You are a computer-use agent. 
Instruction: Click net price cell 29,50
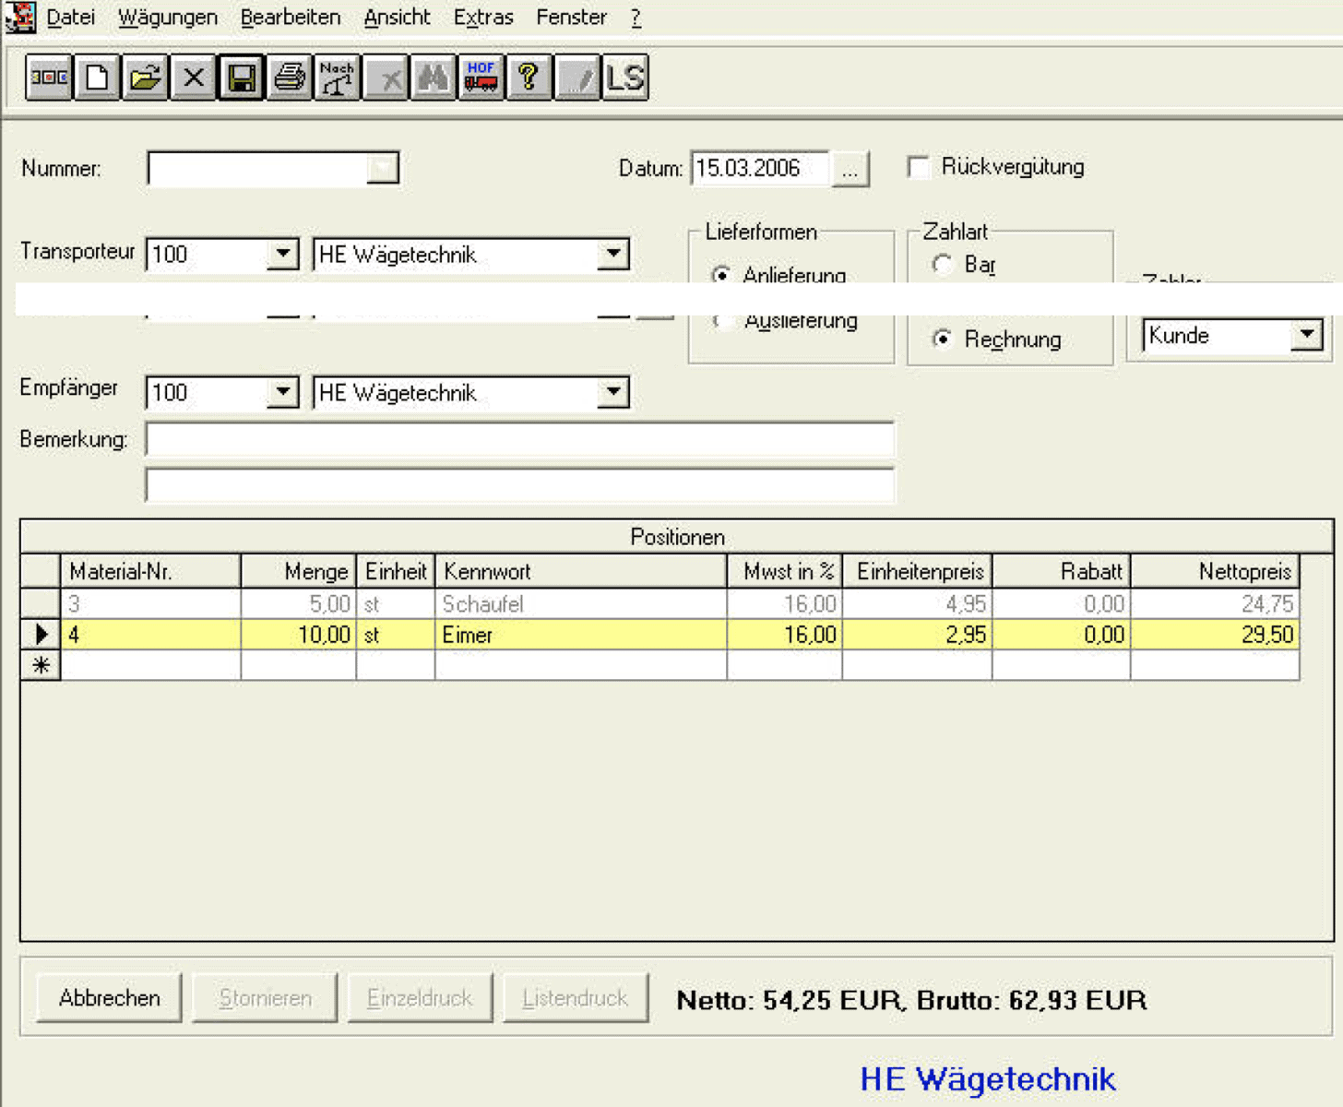1215,635
